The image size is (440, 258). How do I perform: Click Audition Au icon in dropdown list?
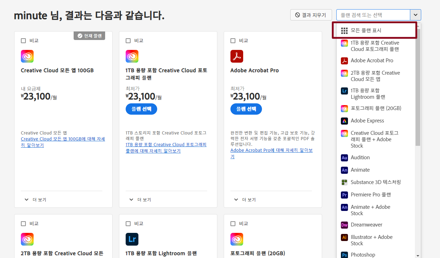344,158
